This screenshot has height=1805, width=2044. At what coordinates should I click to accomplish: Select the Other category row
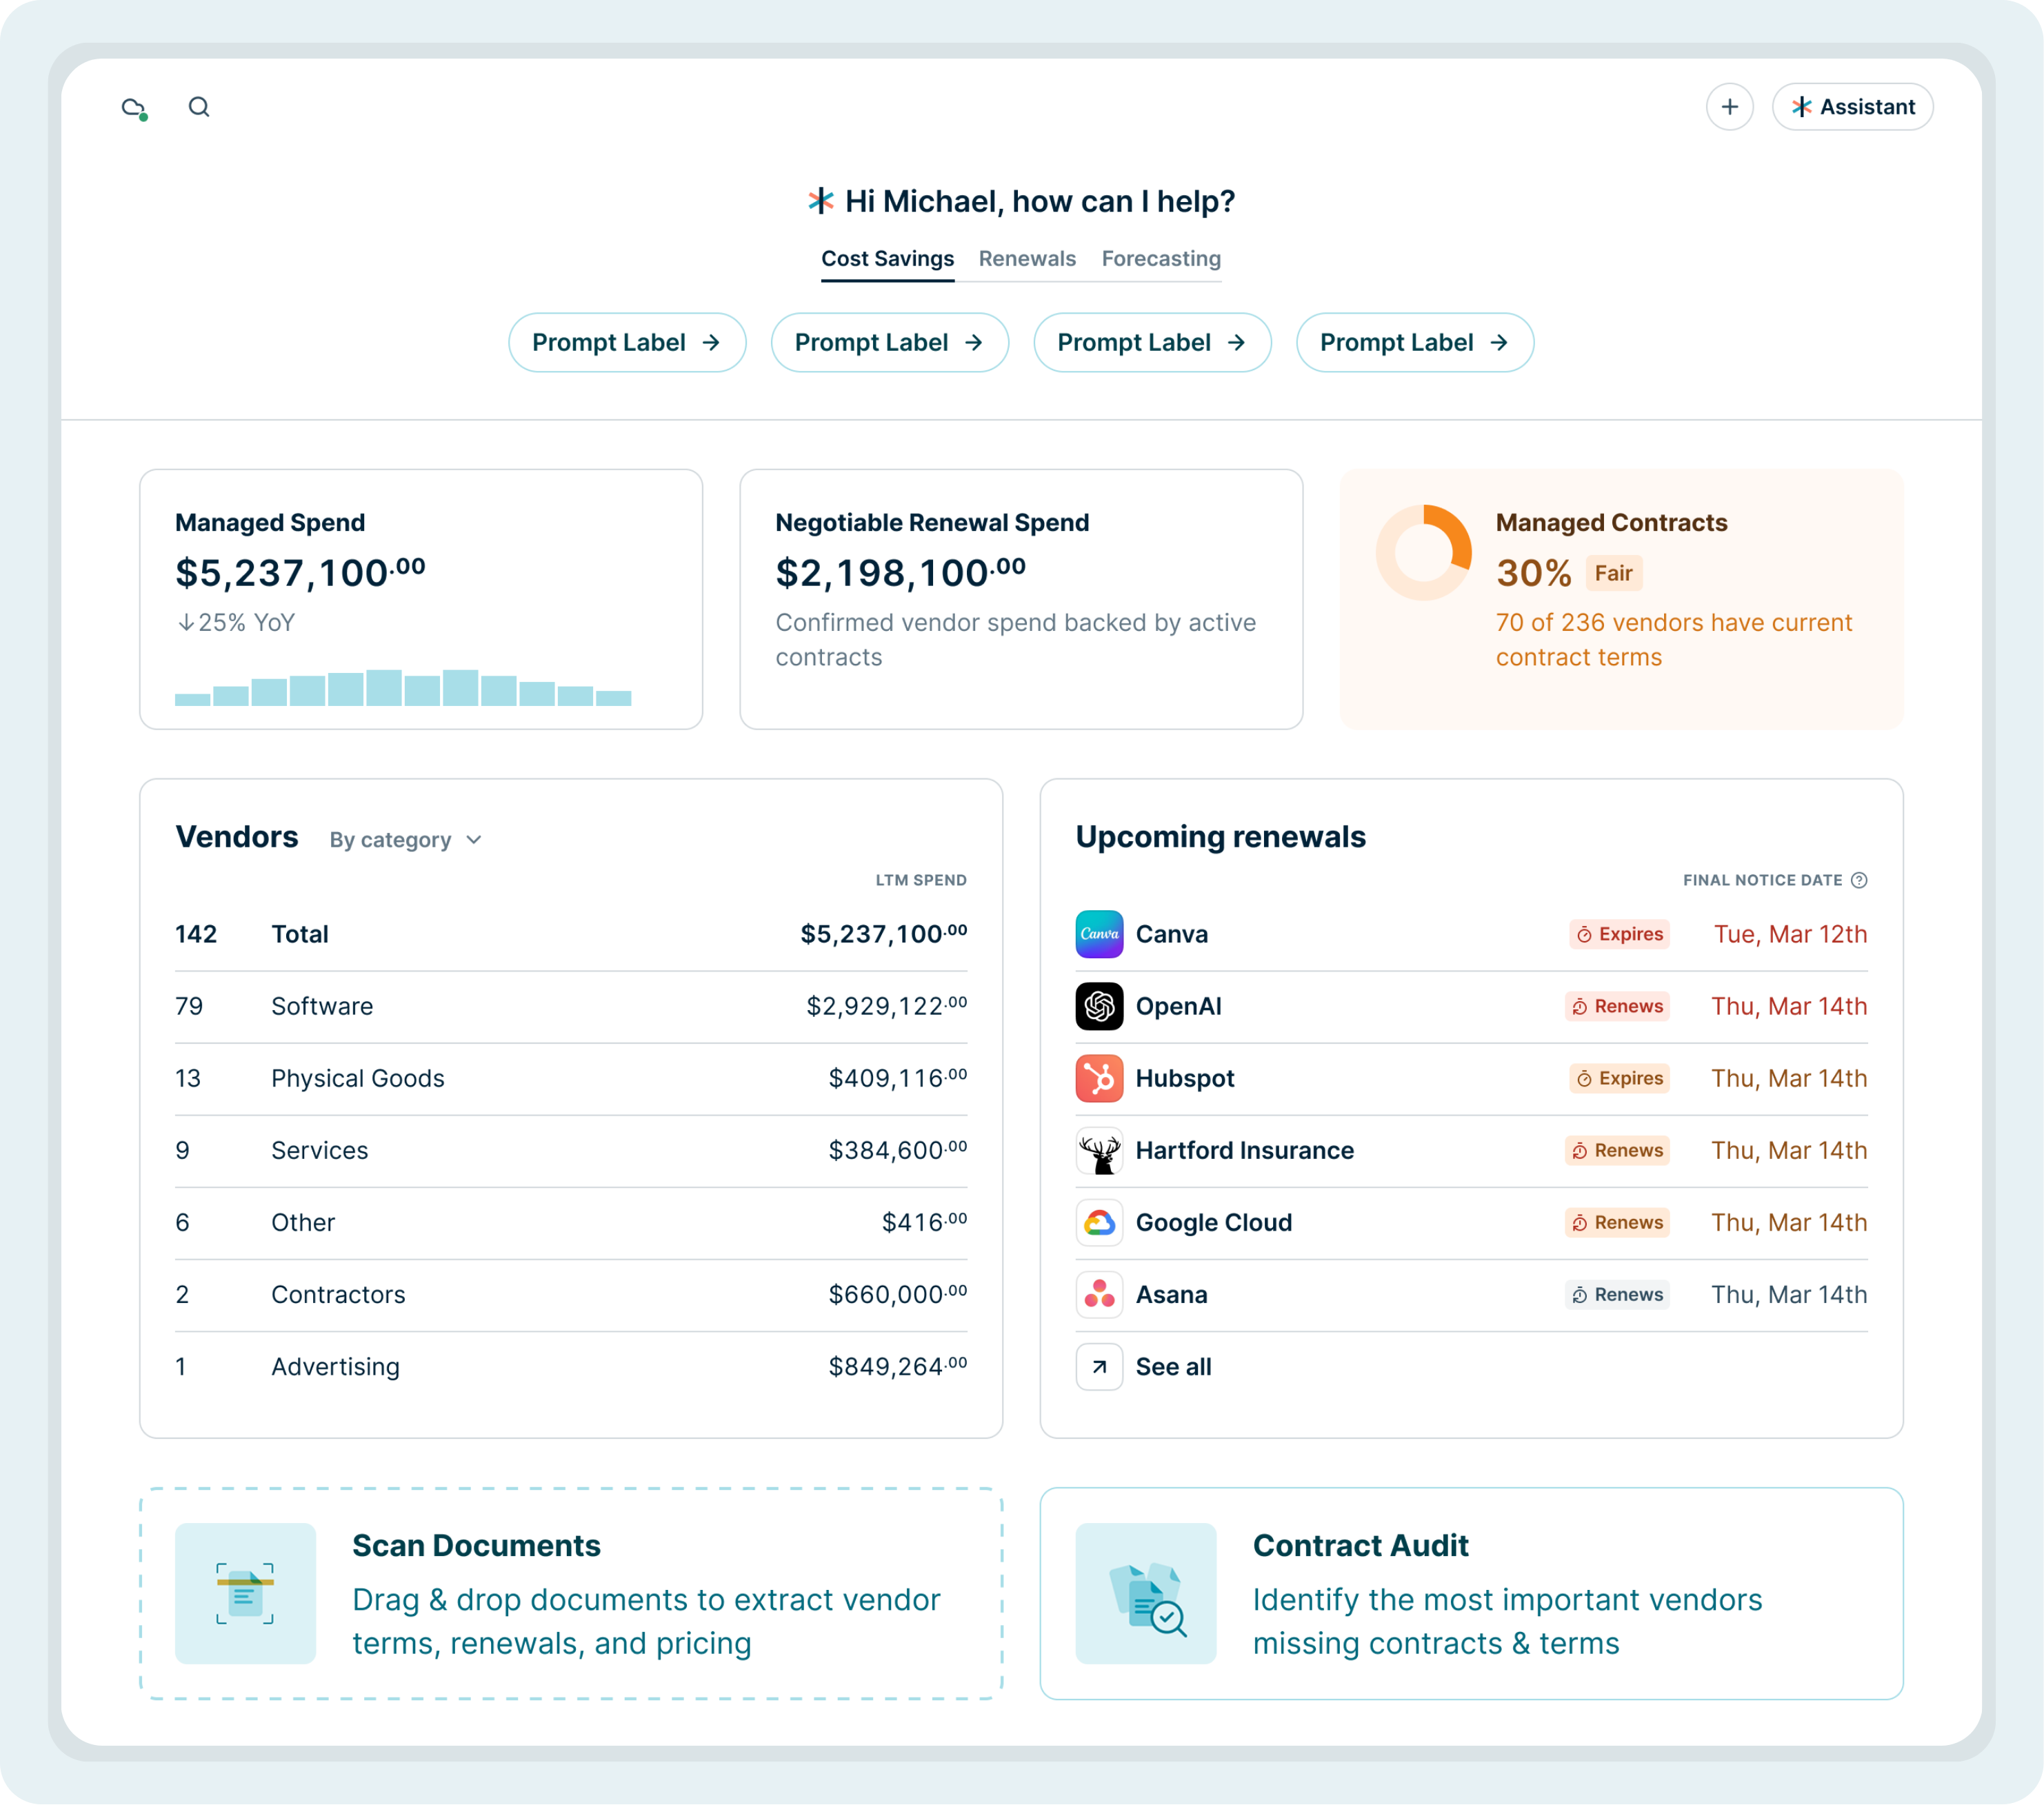pos(571,1222)
